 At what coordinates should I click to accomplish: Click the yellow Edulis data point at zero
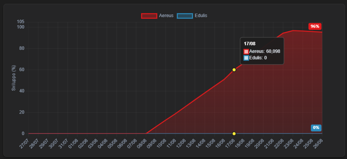[234, 134]
